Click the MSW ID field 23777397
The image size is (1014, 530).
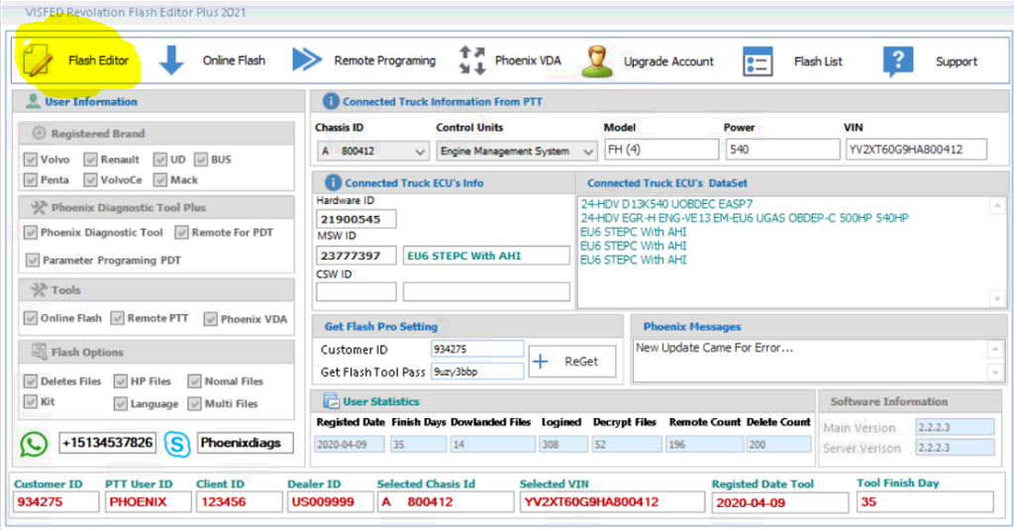tap(356, 256)
